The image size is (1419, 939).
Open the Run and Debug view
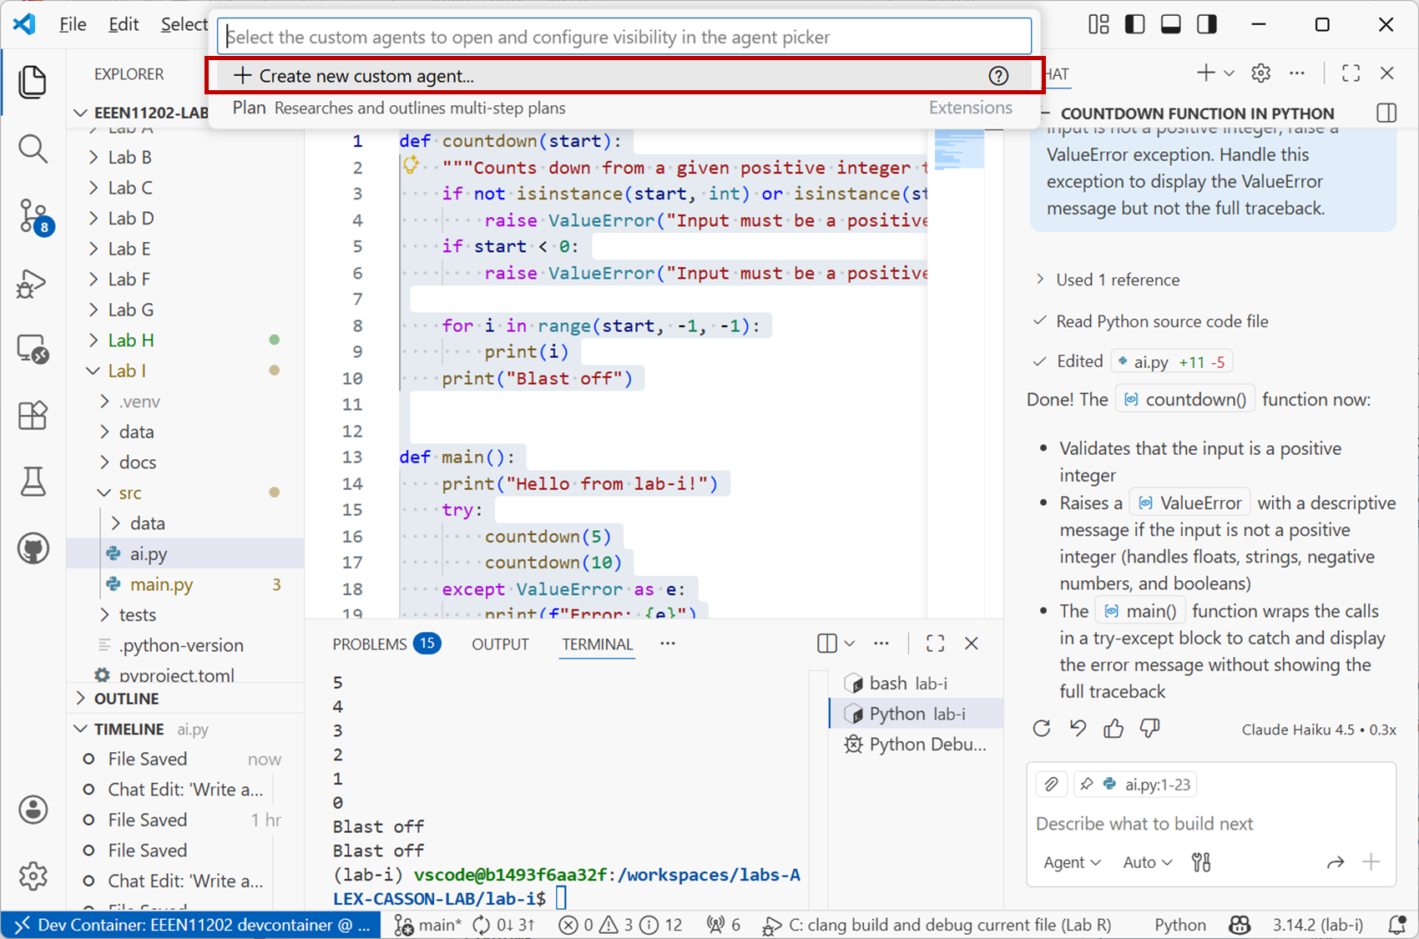pyautogui.click(x=33, y=284)
